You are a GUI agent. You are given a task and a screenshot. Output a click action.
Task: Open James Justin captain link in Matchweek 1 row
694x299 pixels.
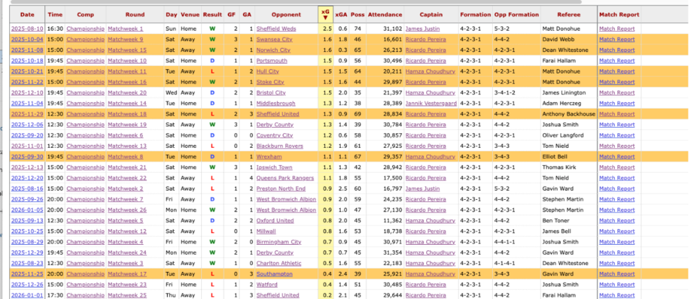(423, 28)
